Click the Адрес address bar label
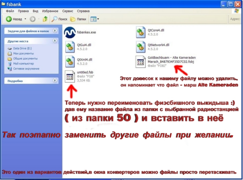This screenshot has height=180, width=243. coord(235,19)
